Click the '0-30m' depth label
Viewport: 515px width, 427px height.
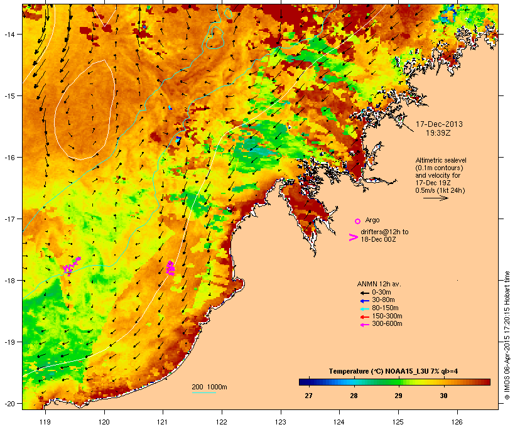[381, 293]
